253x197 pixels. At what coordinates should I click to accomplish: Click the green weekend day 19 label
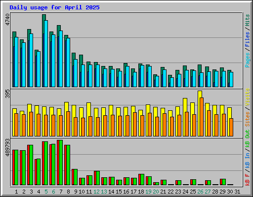pyautogui.click(x=148, y=192)
